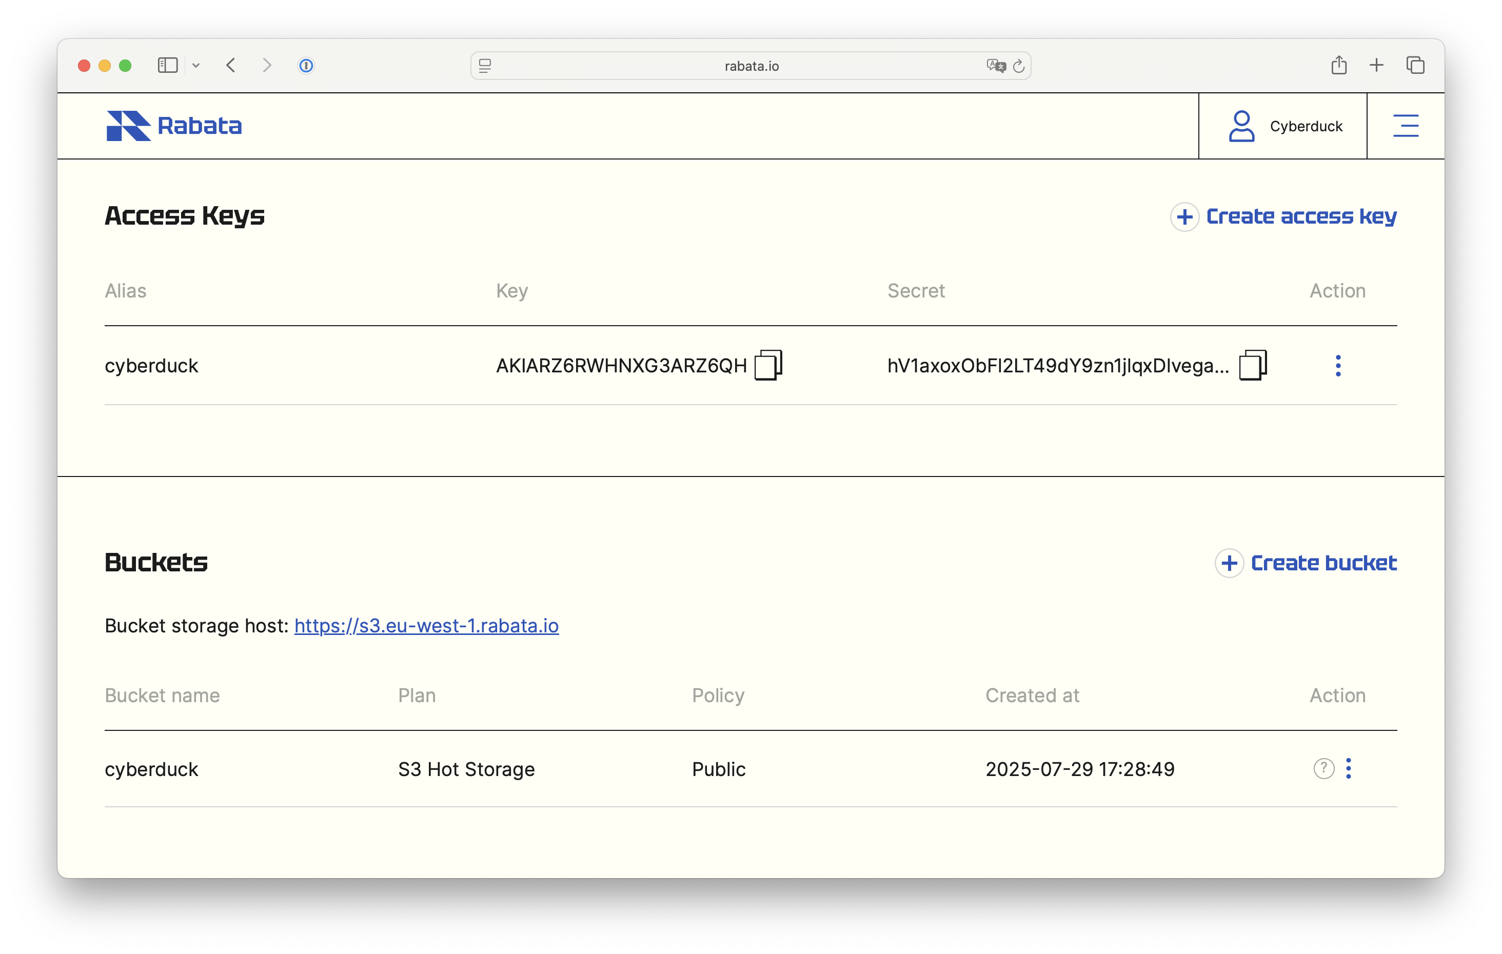Viewport: 1502px width, 954px height.
Task: Copy the access key to clipboard
Action: (768, 365)
